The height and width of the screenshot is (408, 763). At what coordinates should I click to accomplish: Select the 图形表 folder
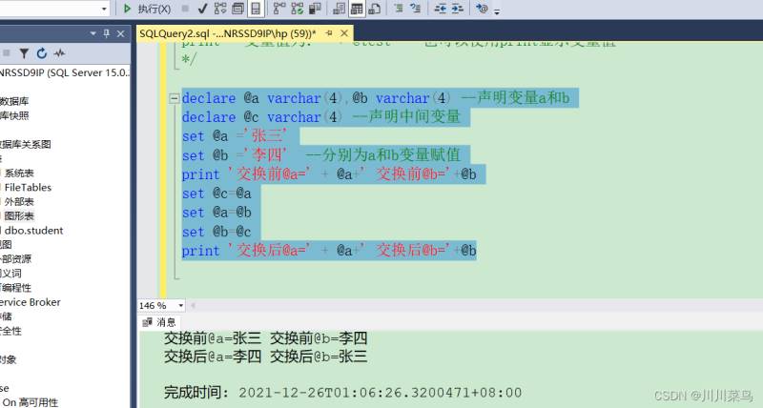19,215
